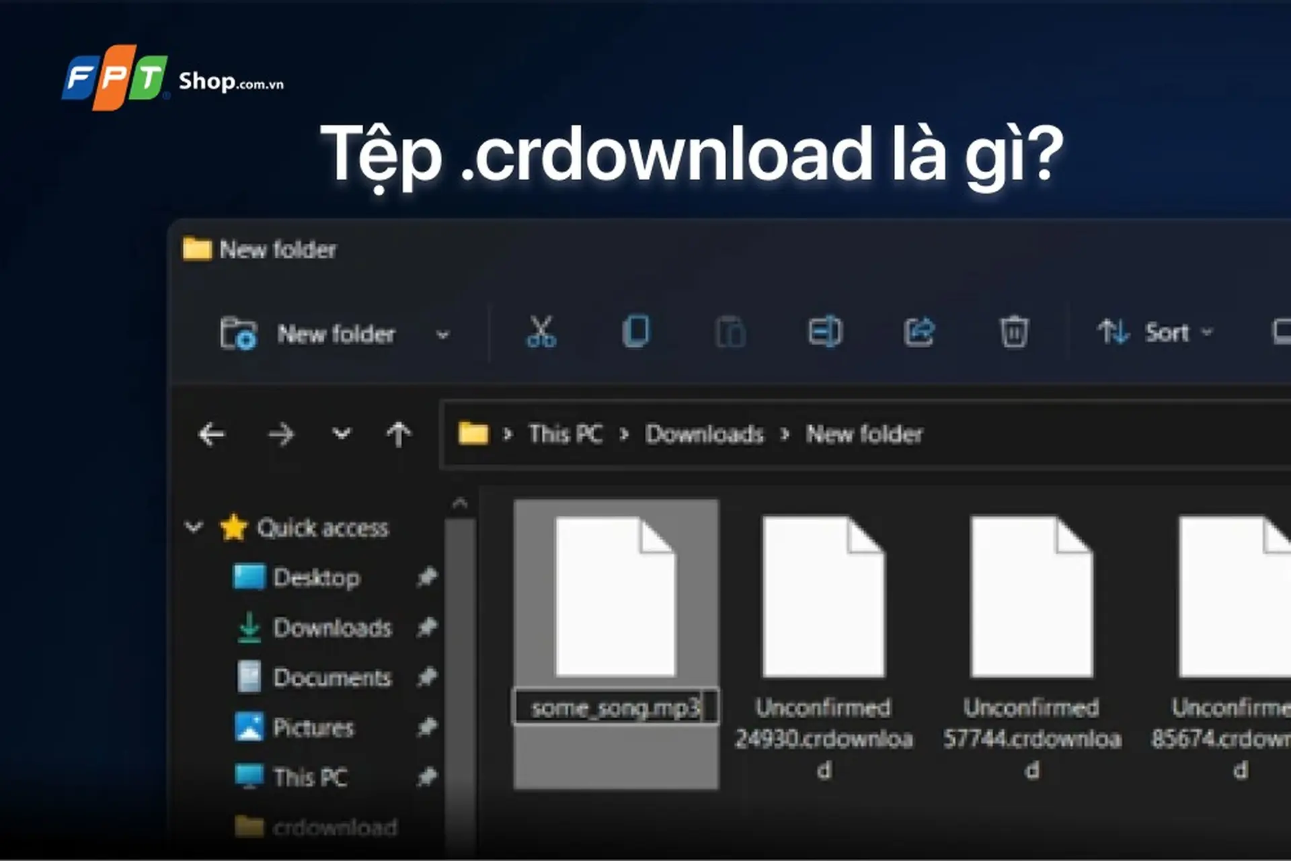Image resolution: width=1291 pixels, height=861 pixels.
Task: Click the some_song.mp3 rename text field
Action: point(615,707)
